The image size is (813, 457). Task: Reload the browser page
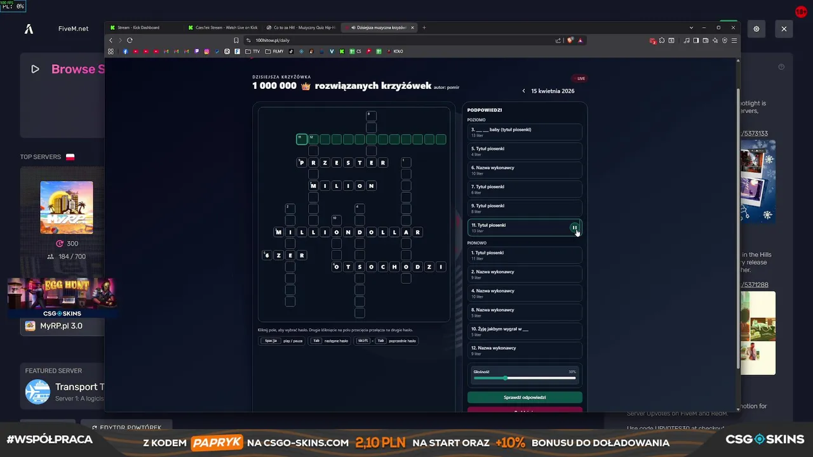click(x=130, y=40)
